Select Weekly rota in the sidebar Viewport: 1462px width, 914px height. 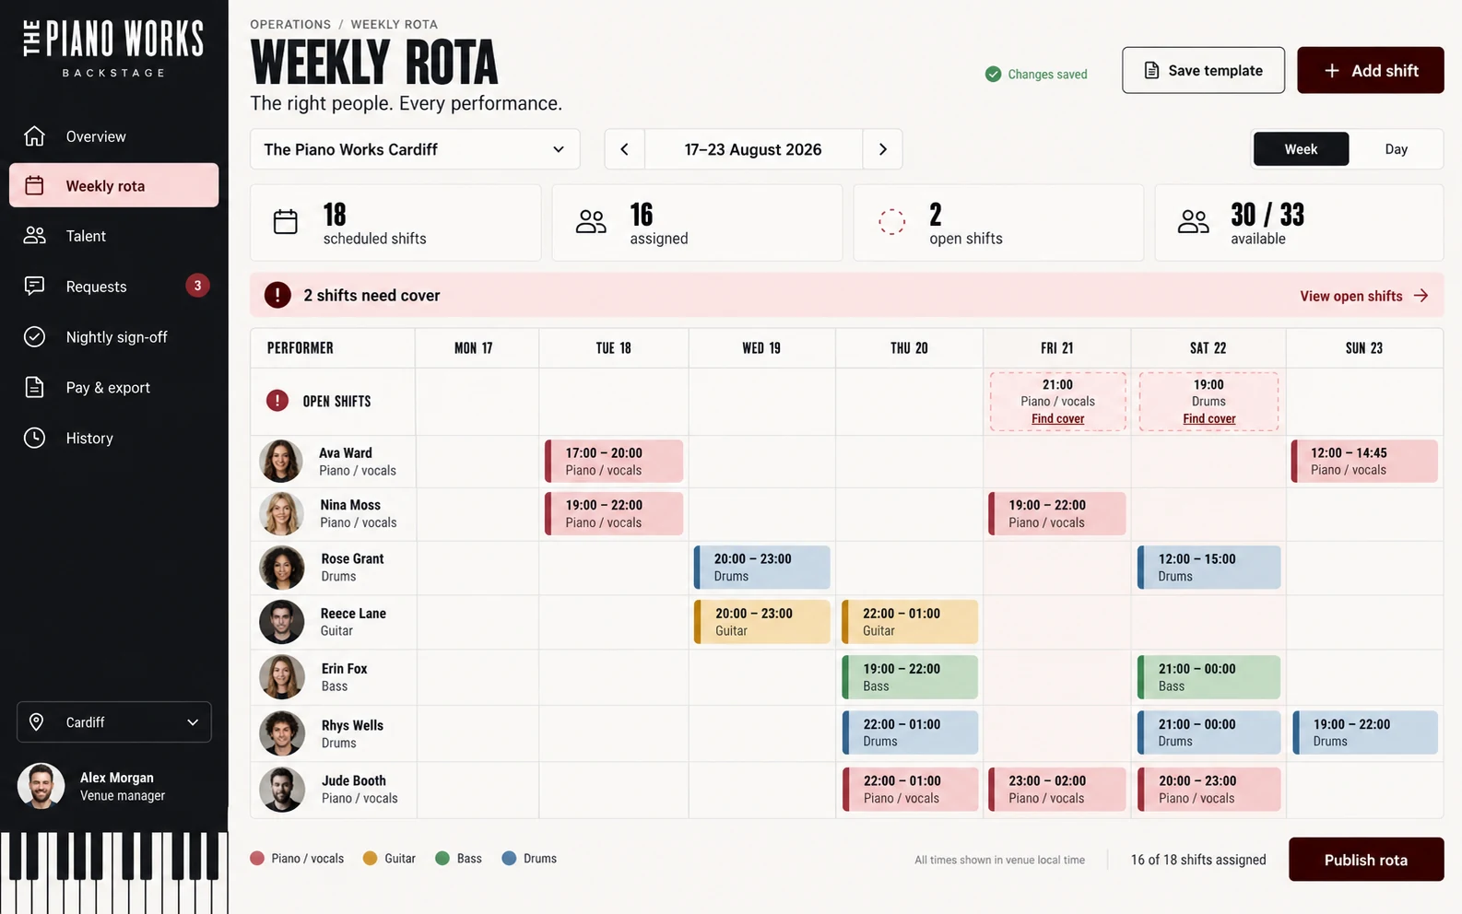(114, 185)
